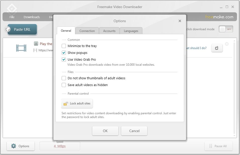Click the 'Play the' video title text
Image resolution: width=240 pixels, height=155 pixels.
coord(46,44)
